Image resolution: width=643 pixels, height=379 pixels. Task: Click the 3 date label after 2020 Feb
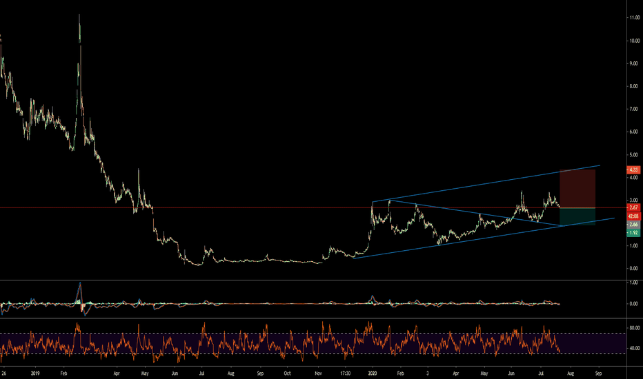pos(428,373)
